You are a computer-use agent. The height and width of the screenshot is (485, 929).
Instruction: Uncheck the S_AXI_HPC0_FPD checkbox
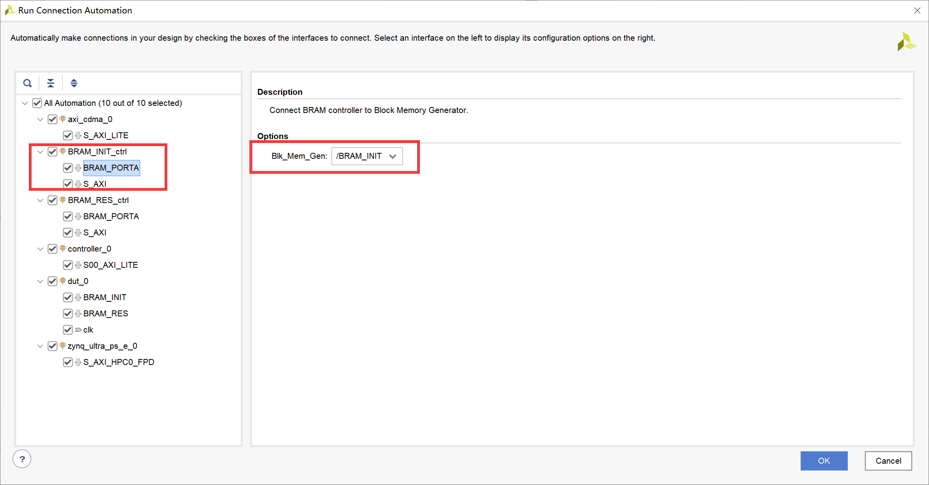68,362
